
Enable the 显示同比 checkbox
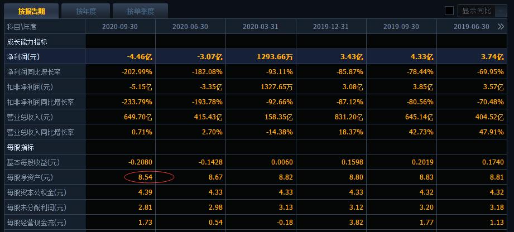click(x=449, y=11)
